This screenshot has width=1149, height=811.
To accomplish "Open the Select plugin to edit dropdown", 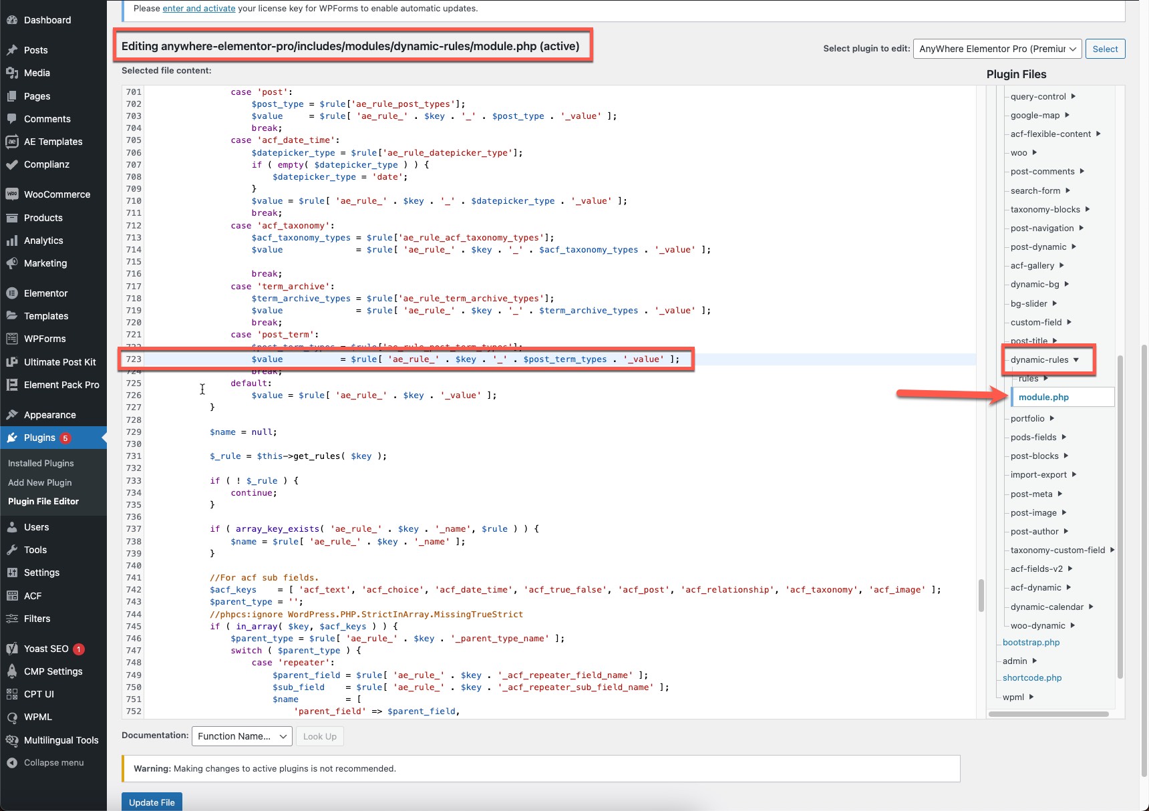I will click(997, 49).
